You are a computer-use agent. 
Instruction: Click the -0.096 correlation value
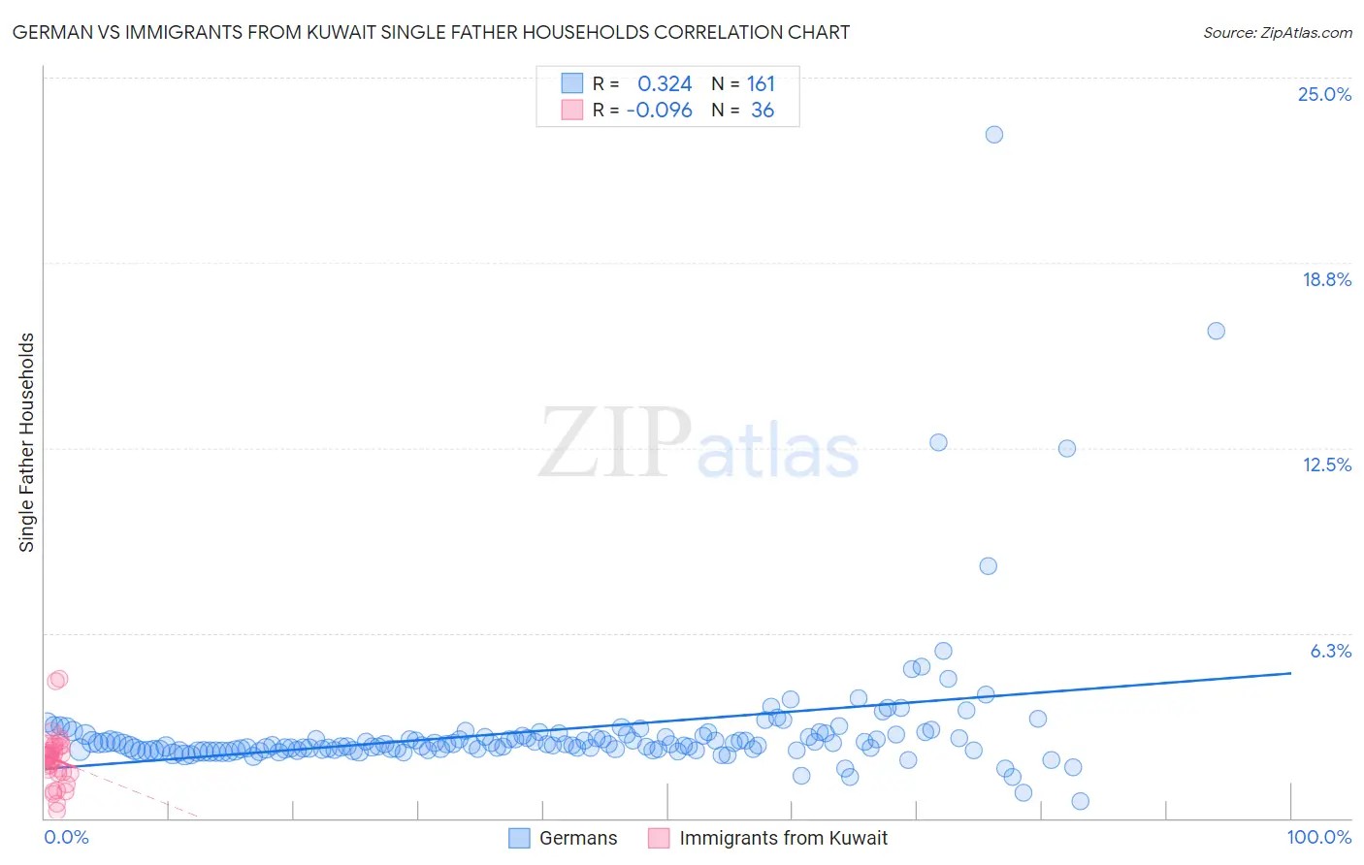(x=660, y=110)
